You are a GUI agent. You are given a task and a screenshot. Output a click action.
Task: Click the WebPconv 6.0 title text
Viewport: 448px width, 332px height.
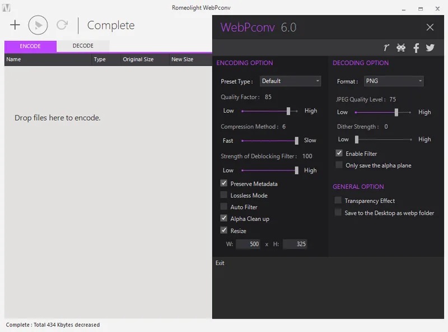(258, 27)
